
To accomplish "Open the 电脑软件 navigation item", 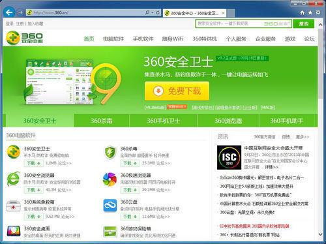I will click(x=113, y=39).
